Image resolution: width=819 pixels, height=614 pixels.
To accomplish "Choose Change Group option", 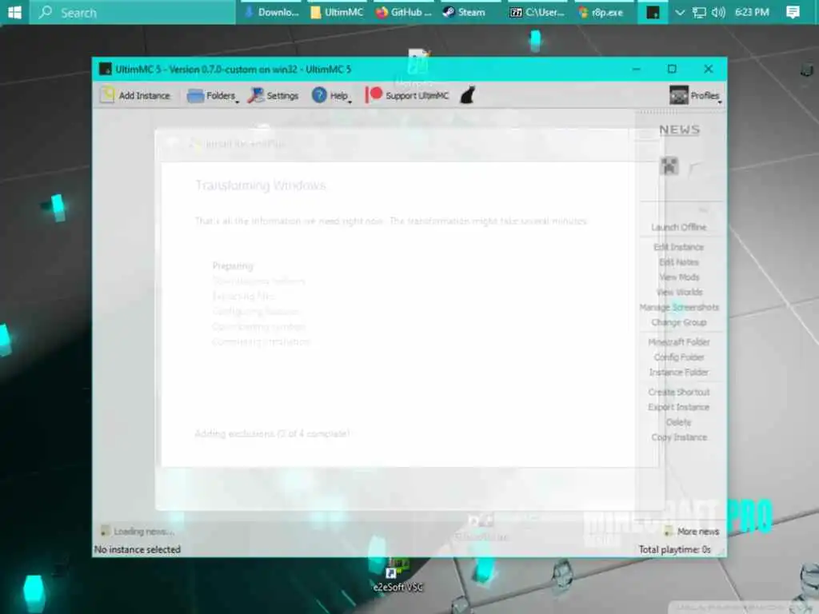I will point(678,323).
